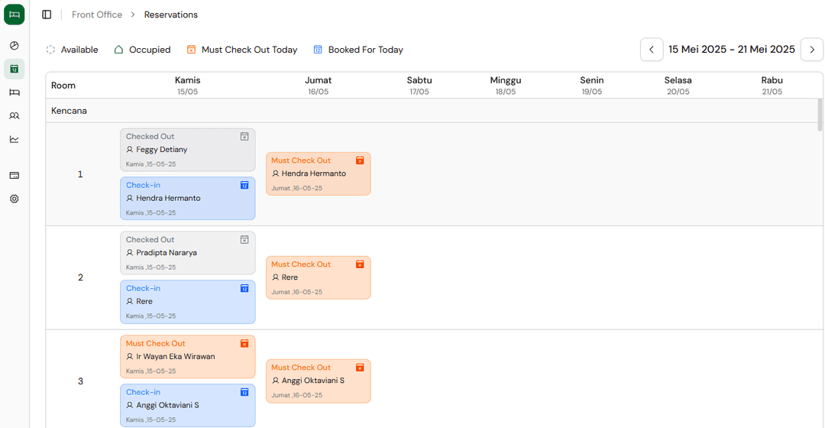825x428 pixels.
Task: Open Anggi Oktaviani S Check-in reservation card
Action: [188, 405]
